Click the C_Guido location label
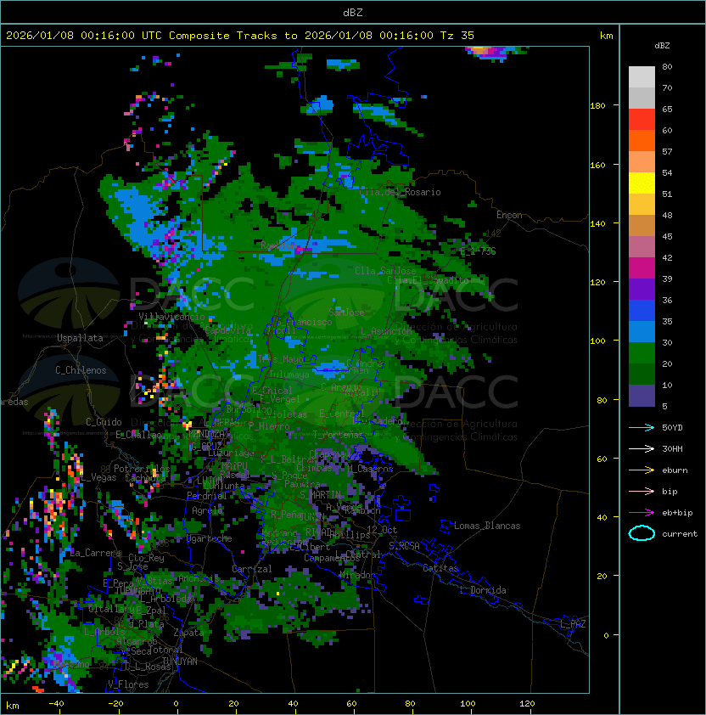 [x=104, y=422]
